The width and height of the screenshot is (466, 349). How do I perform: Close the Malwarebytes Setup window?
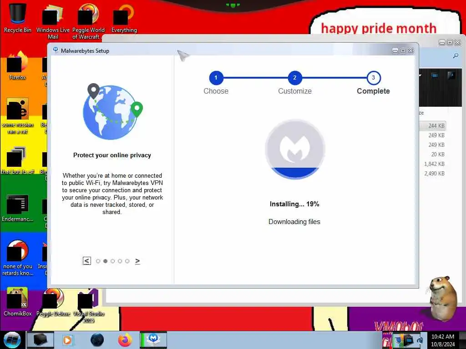pos(411,51)
